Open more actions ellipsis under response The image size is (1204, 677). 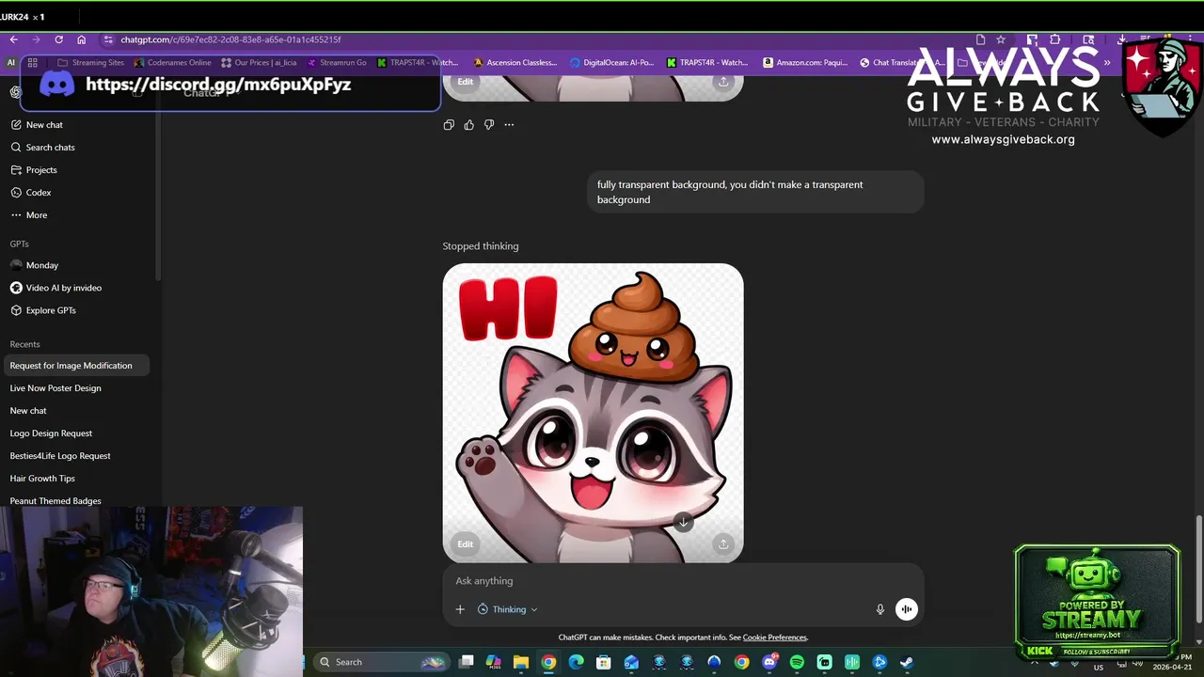coord(509,124)
